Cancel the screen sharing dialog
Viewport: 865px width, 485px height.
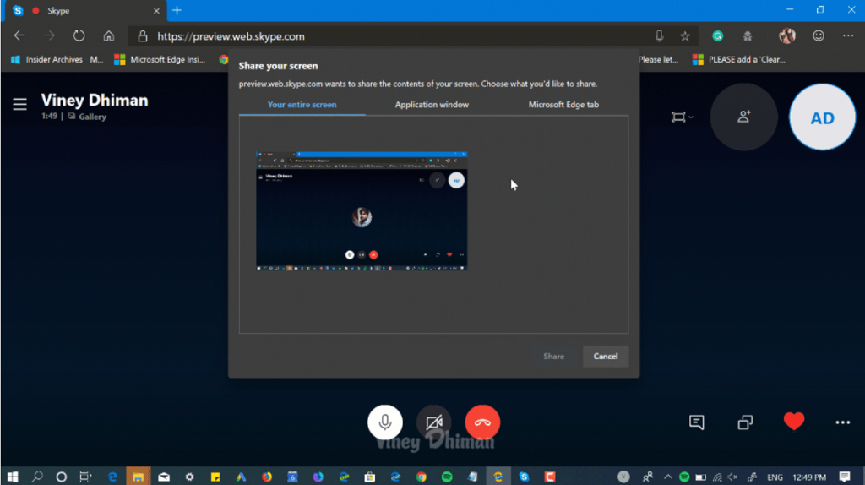pos(605,357)
